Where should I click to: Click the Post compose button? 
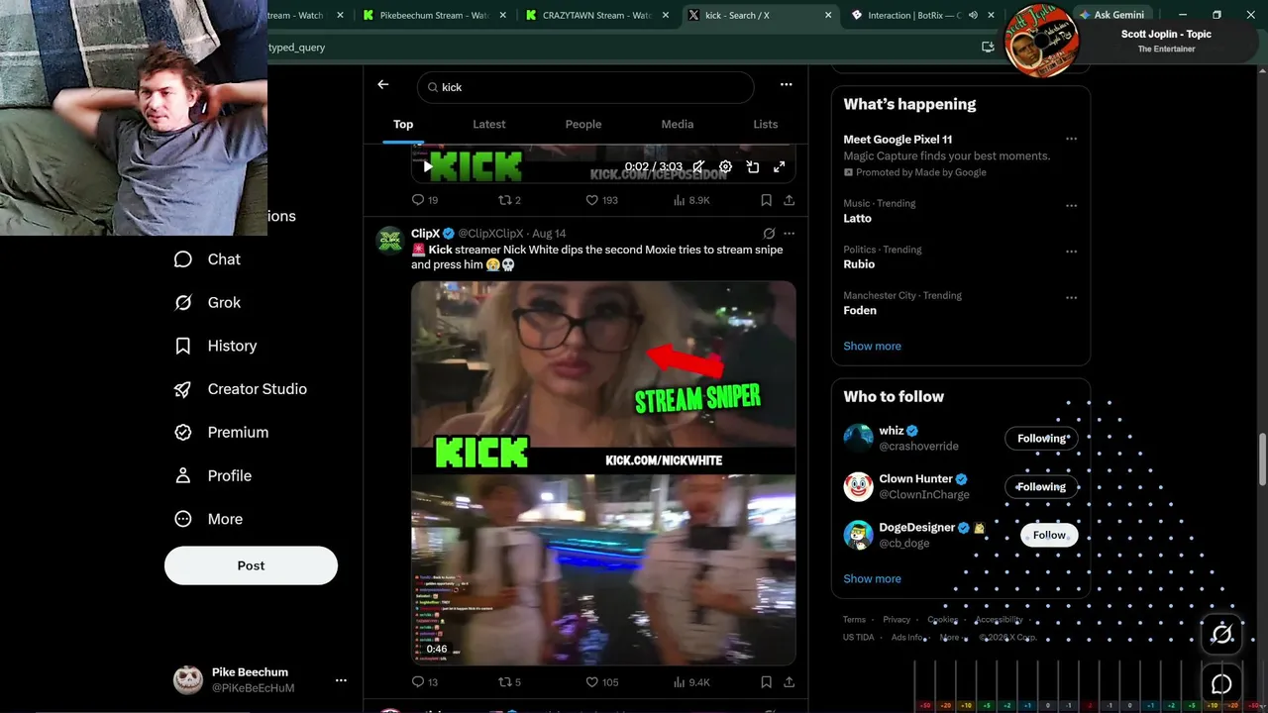pos(251,565)
